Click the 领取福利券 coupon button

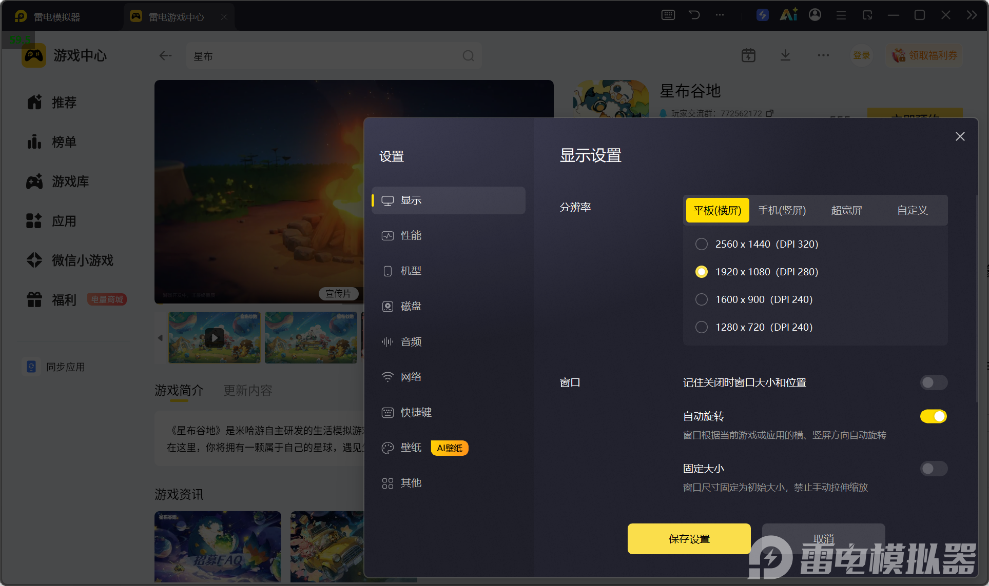(924, 55)
